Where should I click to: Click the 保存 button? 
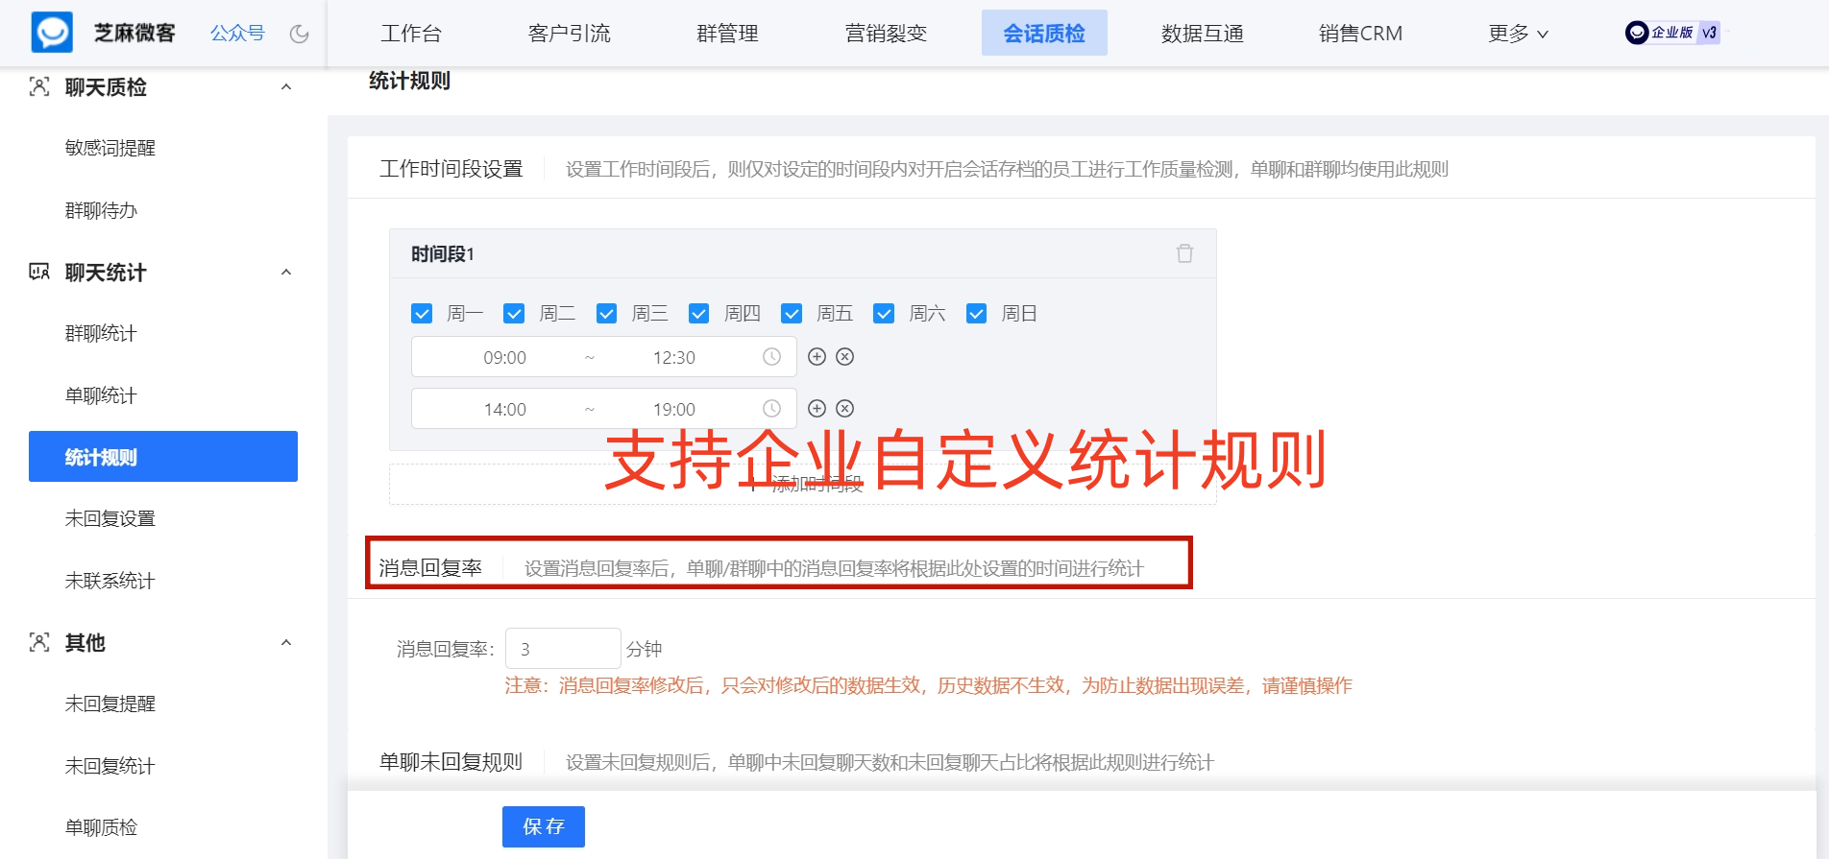tap(544, 826)
